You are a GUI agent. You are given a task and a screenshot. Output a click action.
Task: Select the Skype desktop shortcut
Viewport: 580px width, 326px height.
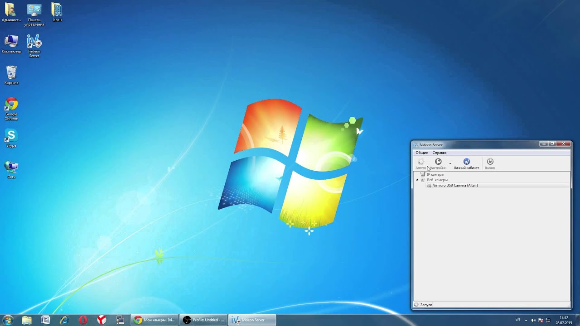pos(11,138)
